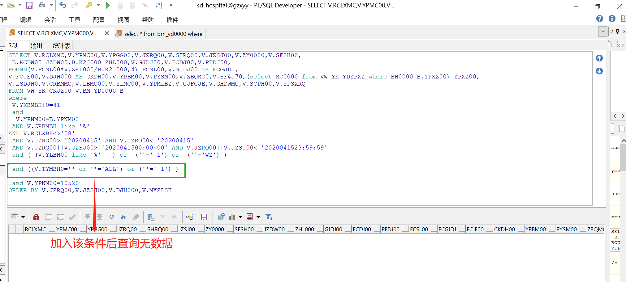Close the 'SELECT V.RCLXMC' window tab
626x282 pixels.
(x=107, y=33)
